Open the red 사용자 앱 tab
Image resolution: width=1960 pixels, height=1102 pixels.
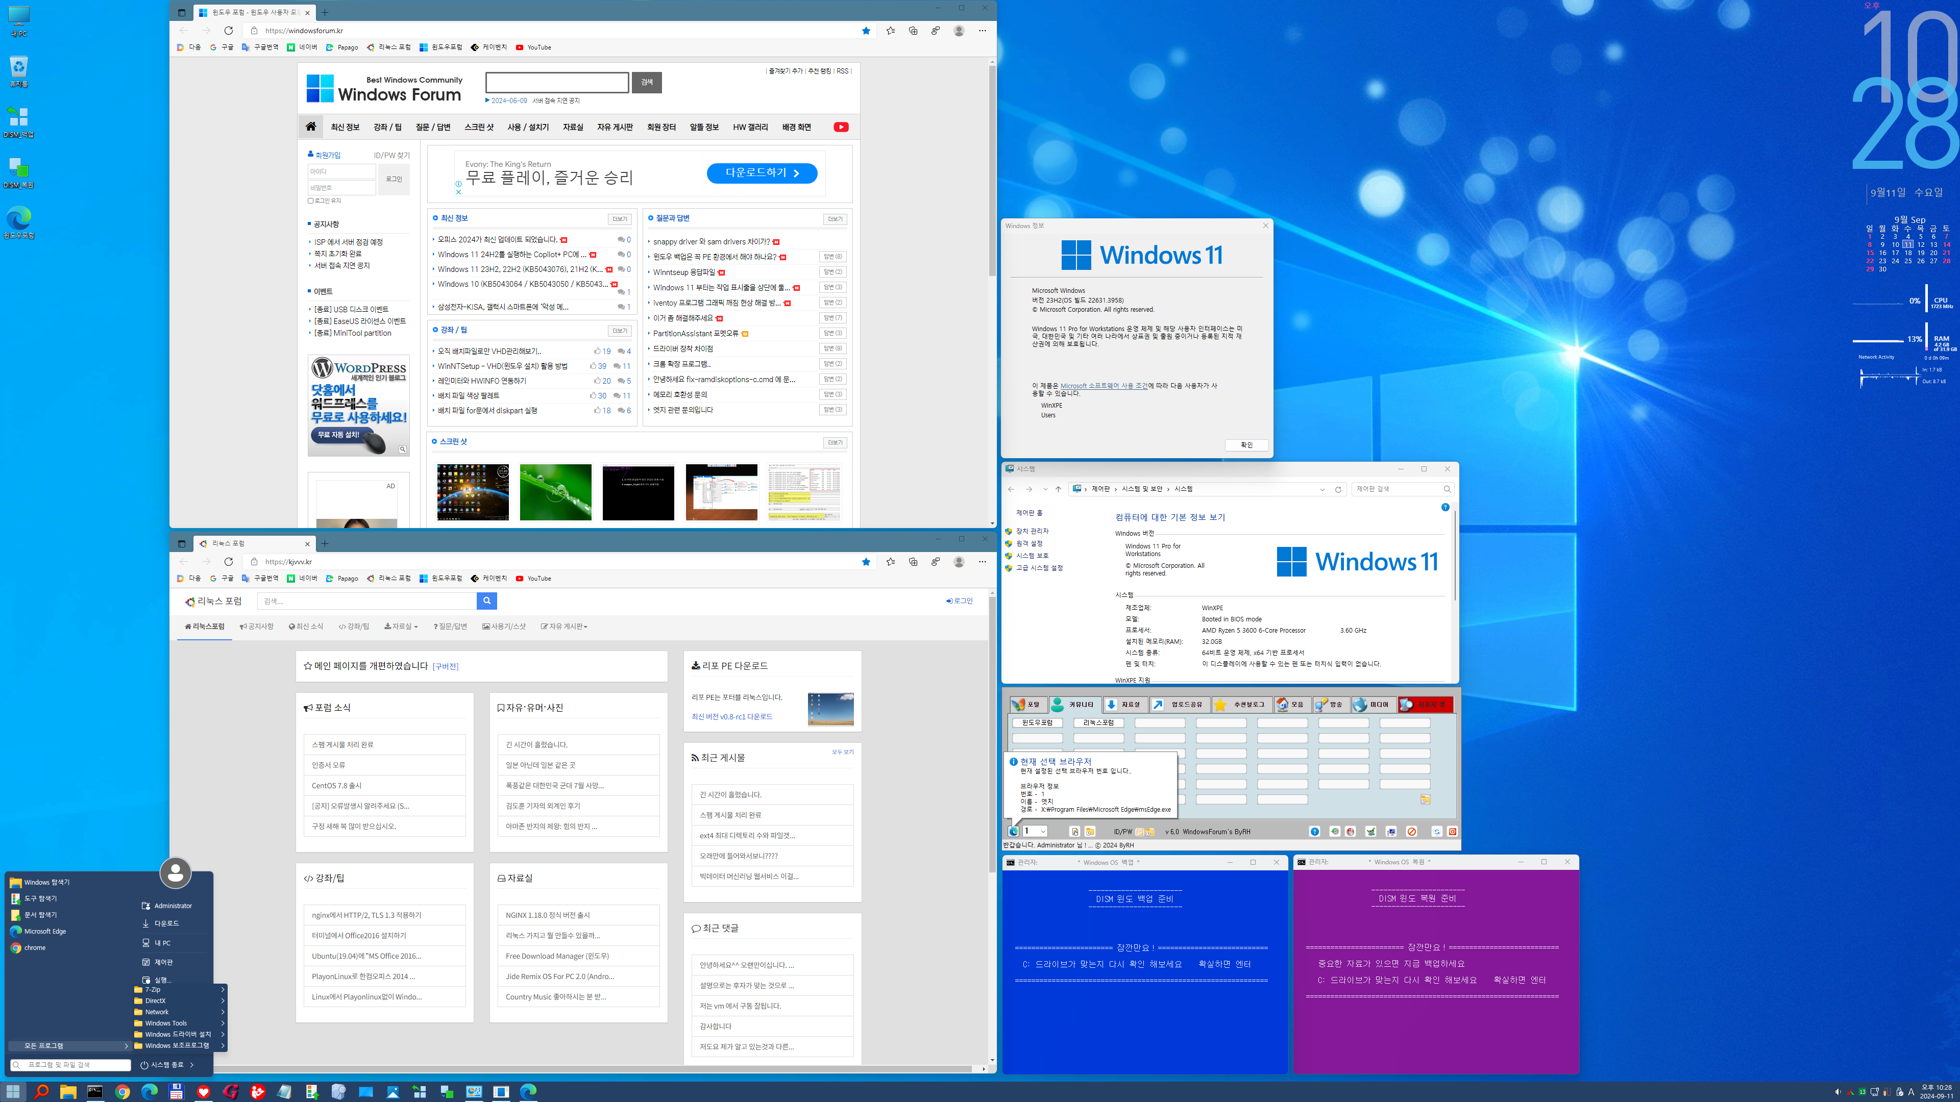[x=1426, y=704]
